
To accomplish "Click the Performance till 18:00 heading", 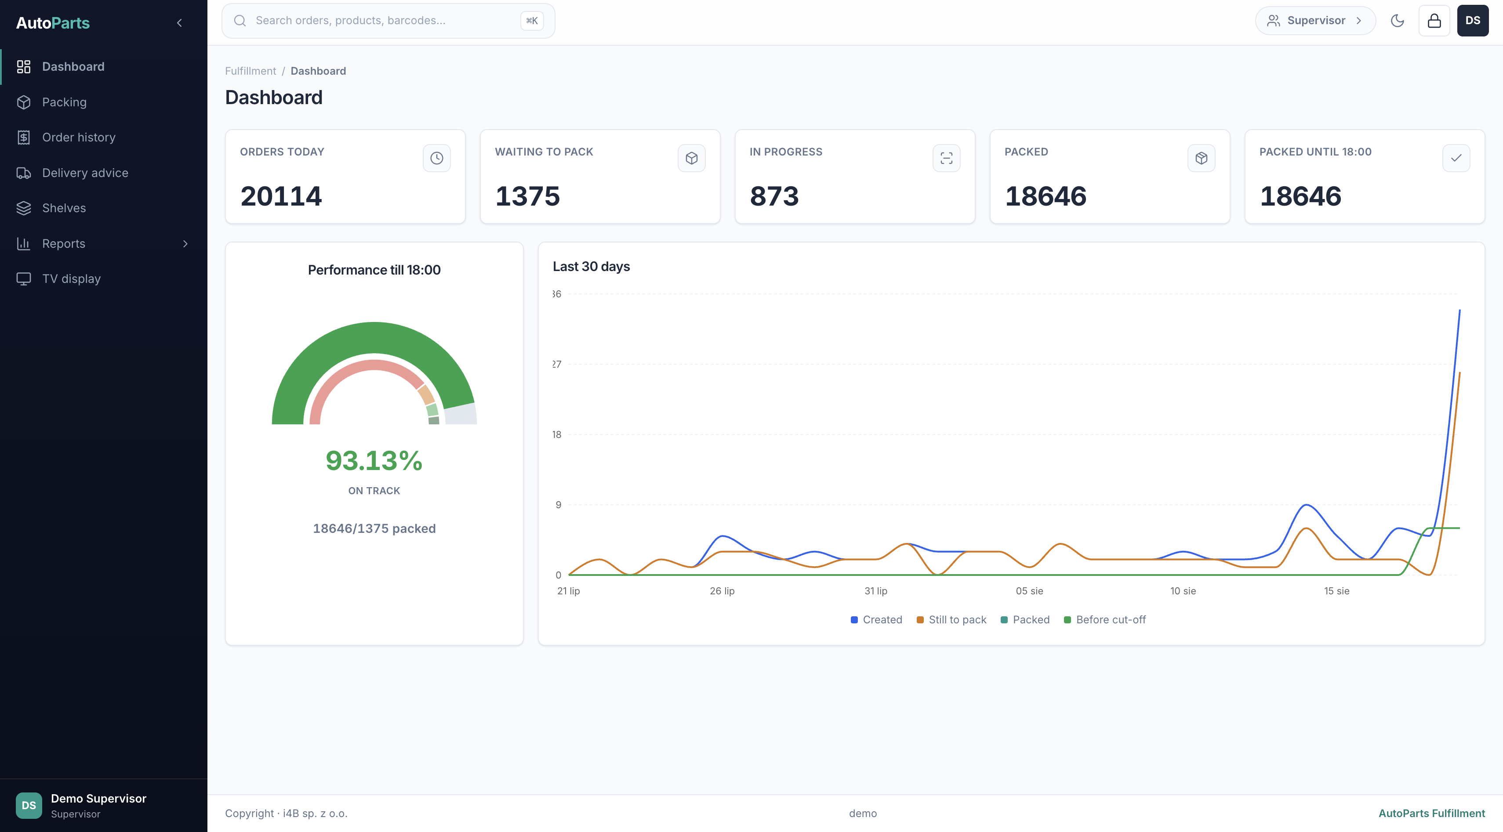I will pos(374,270).
